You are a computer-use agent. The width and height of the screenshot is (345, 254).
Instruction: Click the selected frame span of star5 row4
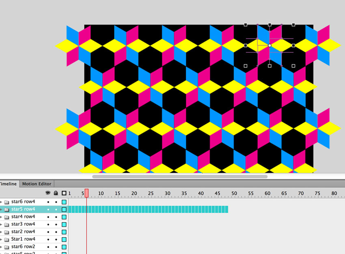coord(148,209)
